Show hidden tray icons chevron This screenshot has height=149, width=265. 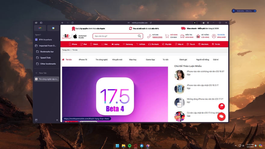tap(235, 146)
